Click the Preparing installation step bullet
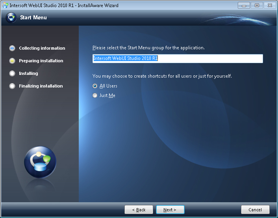278x218 pixels. 12,61
